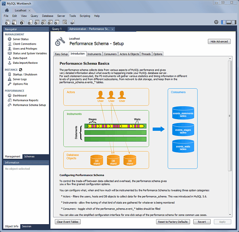Open the Server menu
The width and height of the screenshot is (239, 232).
(x=61, y=16)
